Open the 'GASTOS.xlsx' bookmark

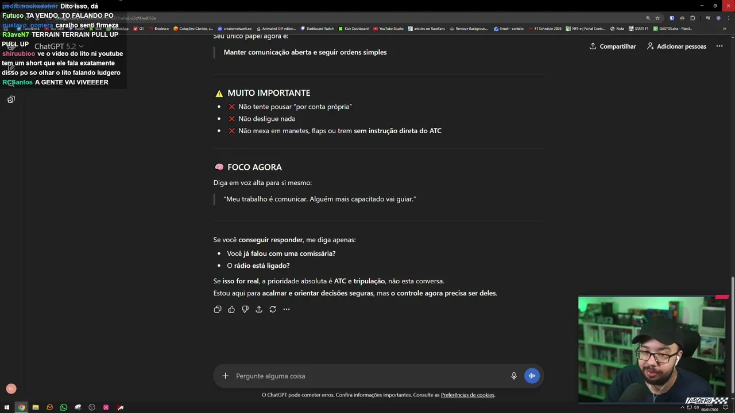point(672,28)
